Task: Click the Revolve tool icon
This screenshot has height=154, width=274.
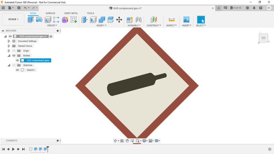Action: click(39, 20)
